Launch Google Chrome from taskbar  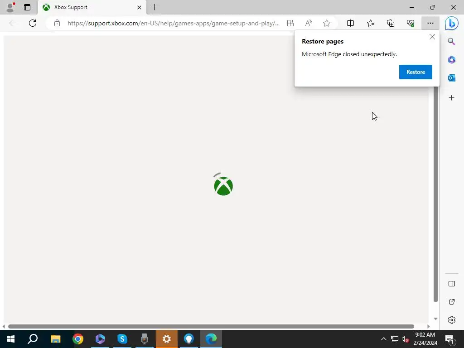[78, 339]
